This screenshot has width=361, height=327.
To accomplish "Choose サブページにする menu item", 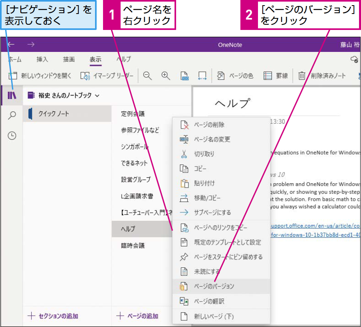I will click(x=221, y=212).
